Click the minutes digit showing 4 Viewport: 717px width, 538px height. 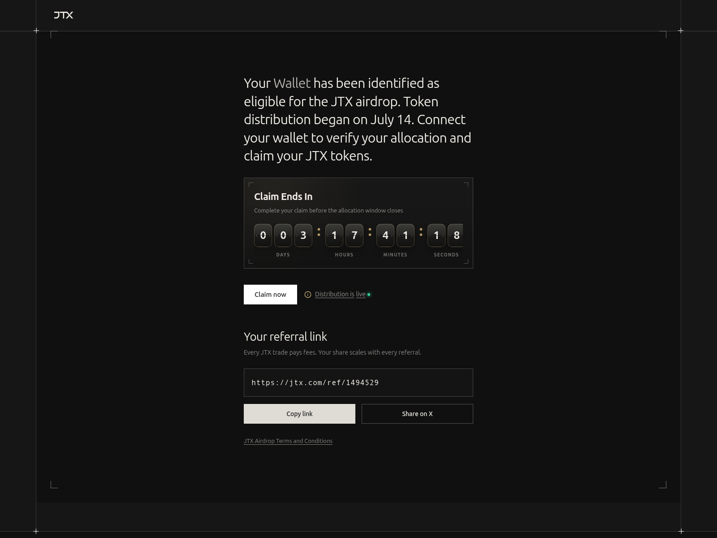point(385,235)
